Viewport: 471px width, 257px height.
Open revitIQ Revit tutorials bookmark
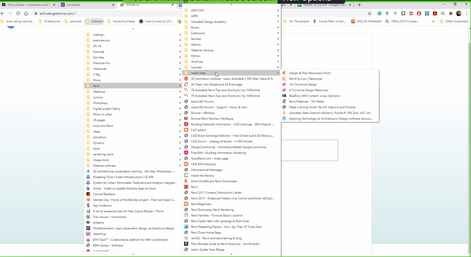tap(231, 238)
